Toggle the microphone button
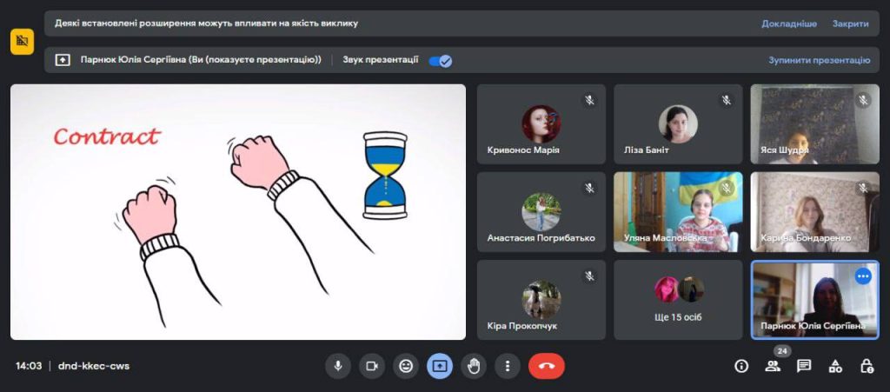Screen dimensions: 890x392 [338, 366]
